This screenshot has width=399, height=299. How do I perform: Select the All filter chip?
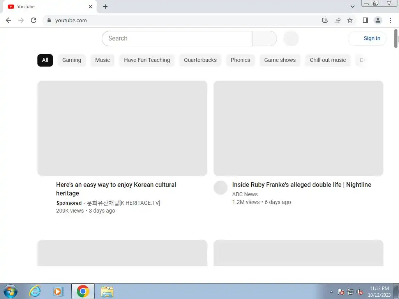coord(45,60)
